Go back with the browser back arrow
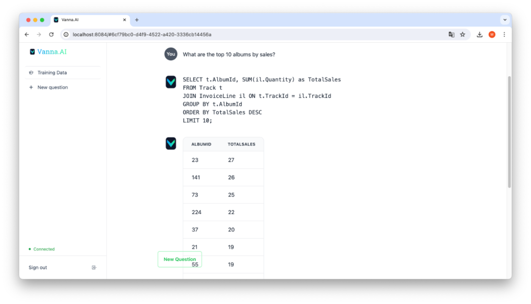 tap(27, 34)
